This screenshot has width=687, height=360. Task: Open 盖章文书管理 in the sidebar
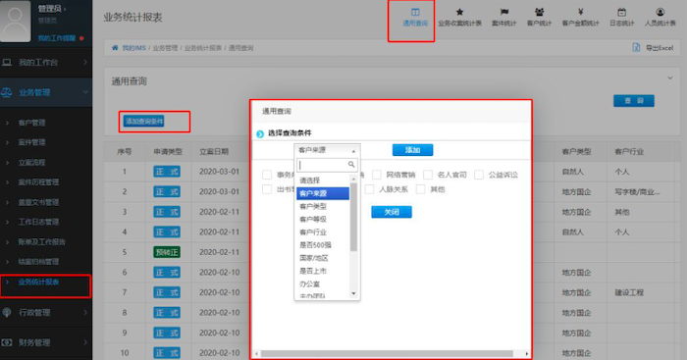tap(38, 202)
